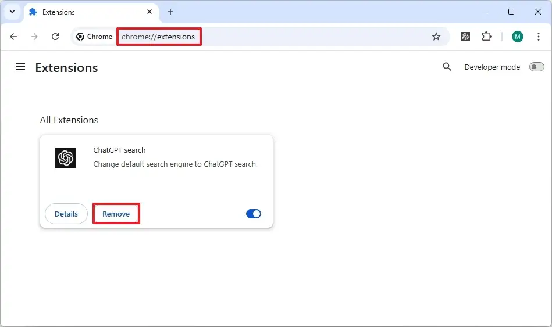The image size is (552, 327).
Task: Bookmark this page with the star icon
Action: point(436,37)
